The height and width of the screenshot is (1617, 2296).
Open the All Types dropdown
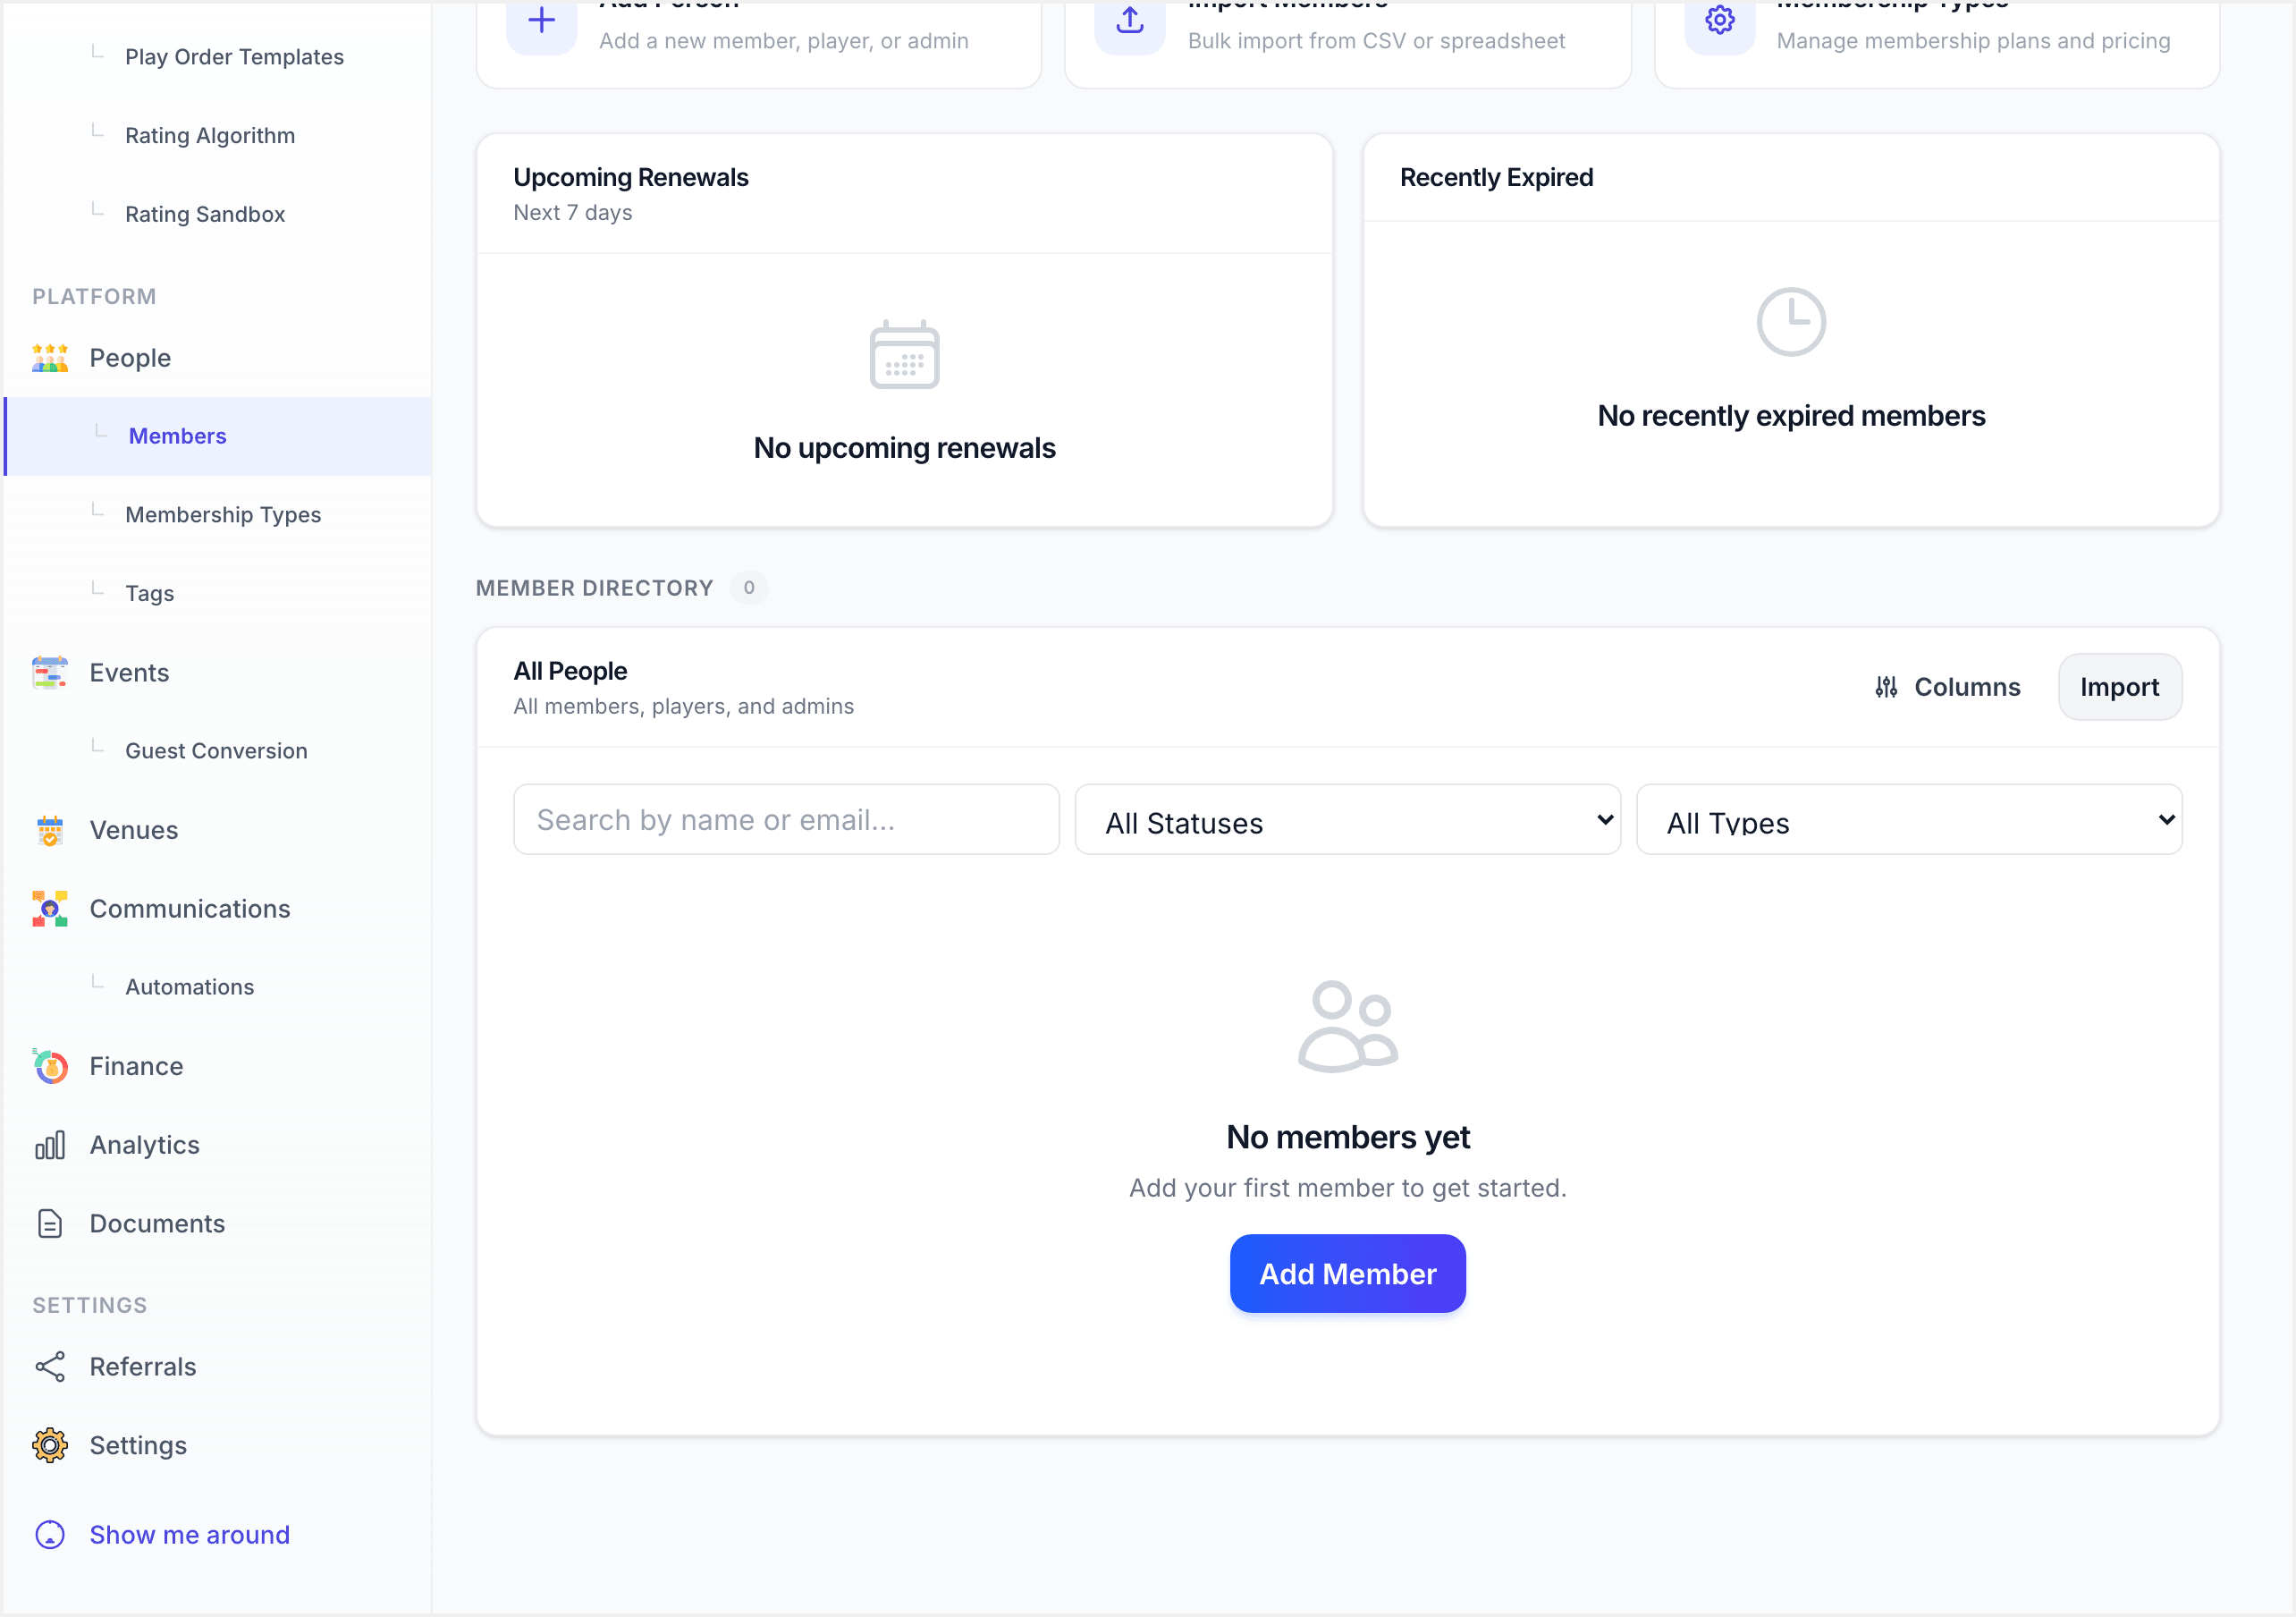pyautogui.click(x=1909, y=819)
